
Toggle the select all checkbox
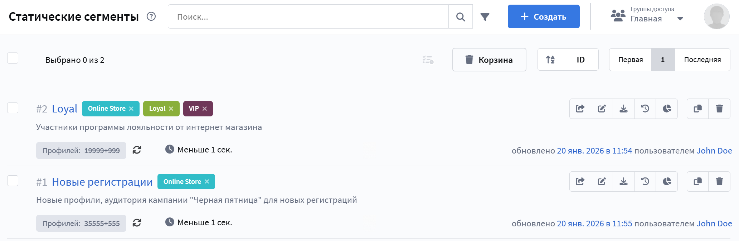pyautogui.click(x=13, y=58)
